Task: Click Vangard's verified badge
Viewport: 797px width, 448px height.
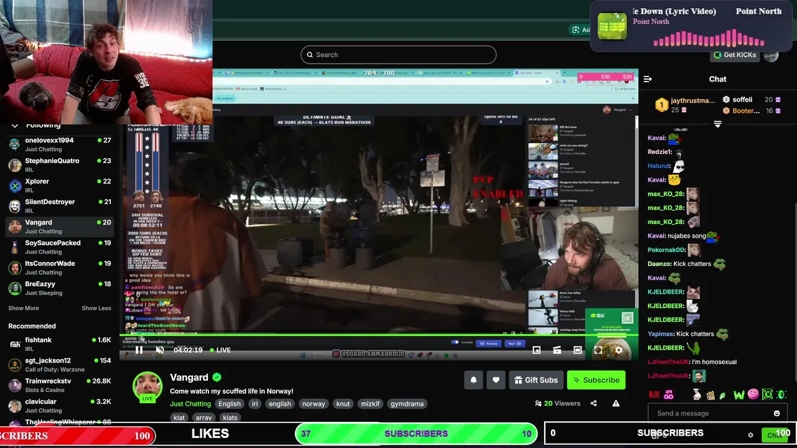Action: click(217, 377)
